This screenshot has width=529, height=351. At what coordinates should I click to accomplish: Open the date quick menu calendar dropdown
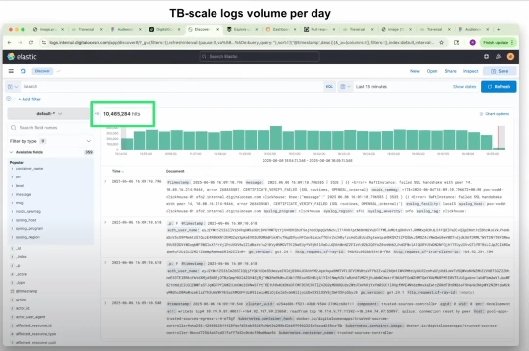345,87
